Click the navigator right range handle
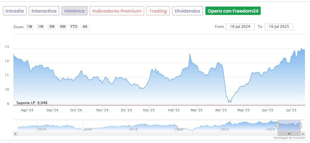310x143 pixels. coord(300,126)
